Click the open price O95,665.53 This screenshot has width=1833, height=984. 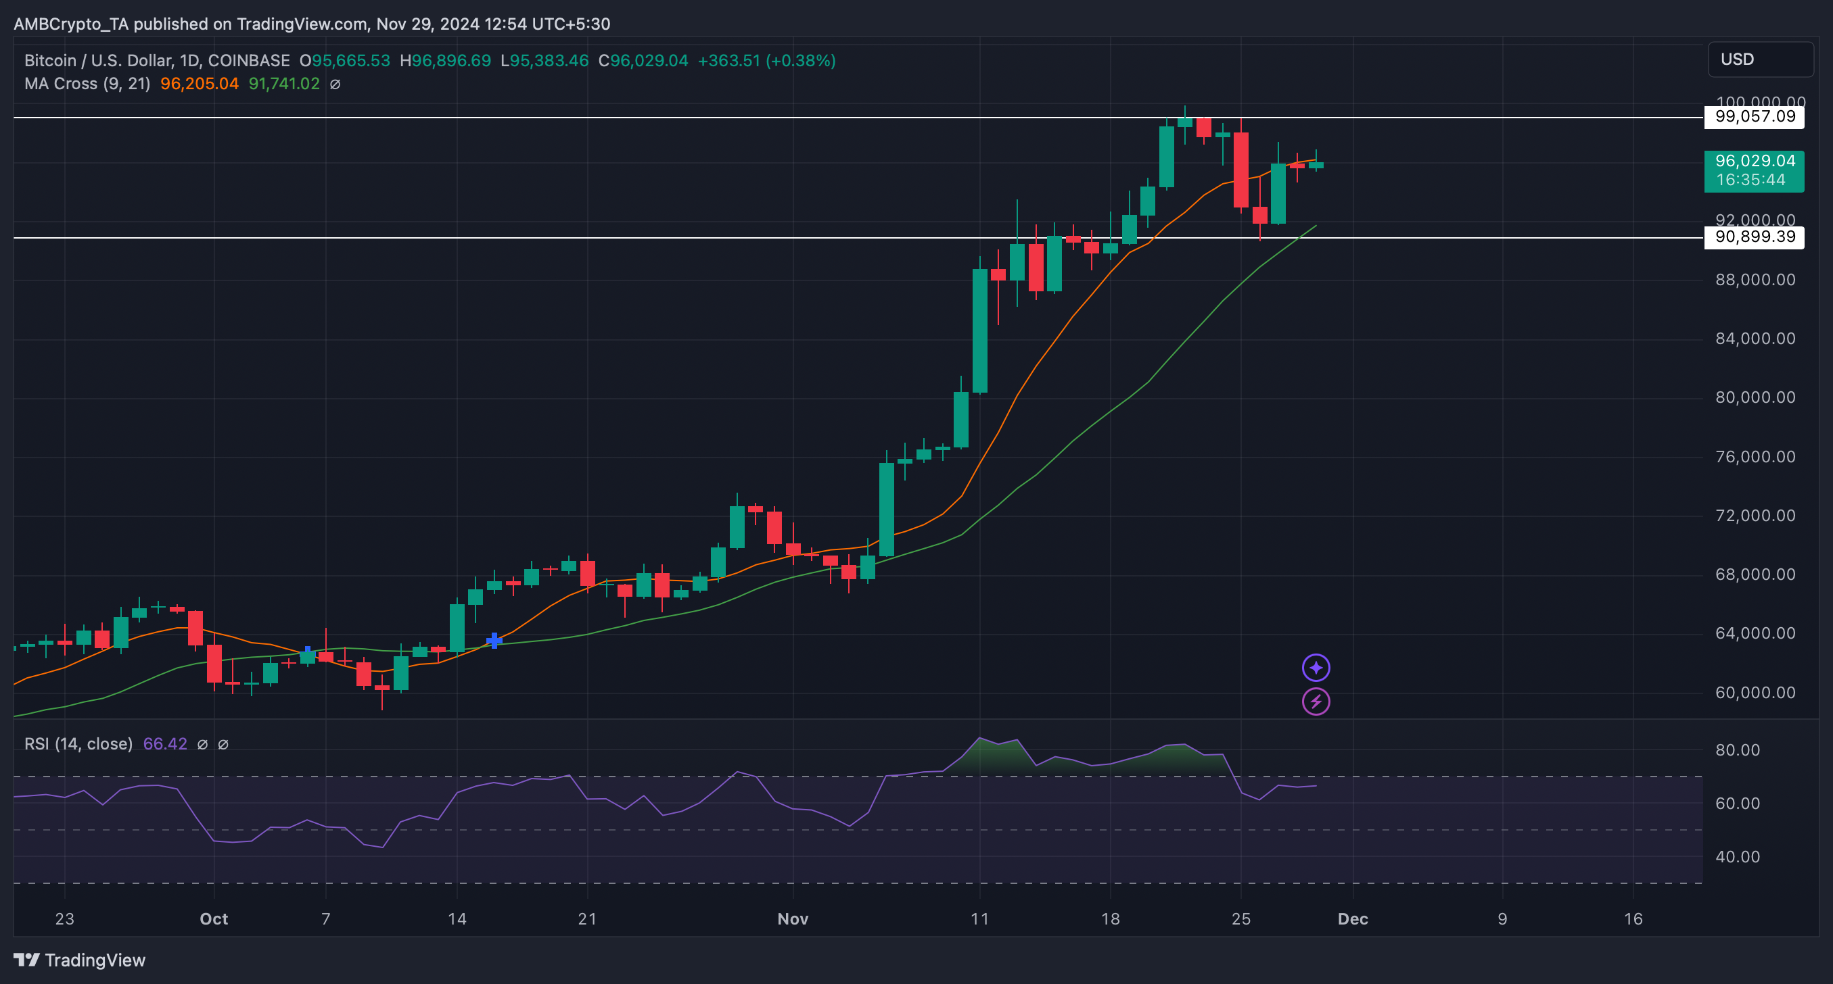click(344, 60)
